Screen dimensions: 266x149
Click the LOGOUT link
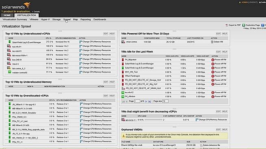253,2
